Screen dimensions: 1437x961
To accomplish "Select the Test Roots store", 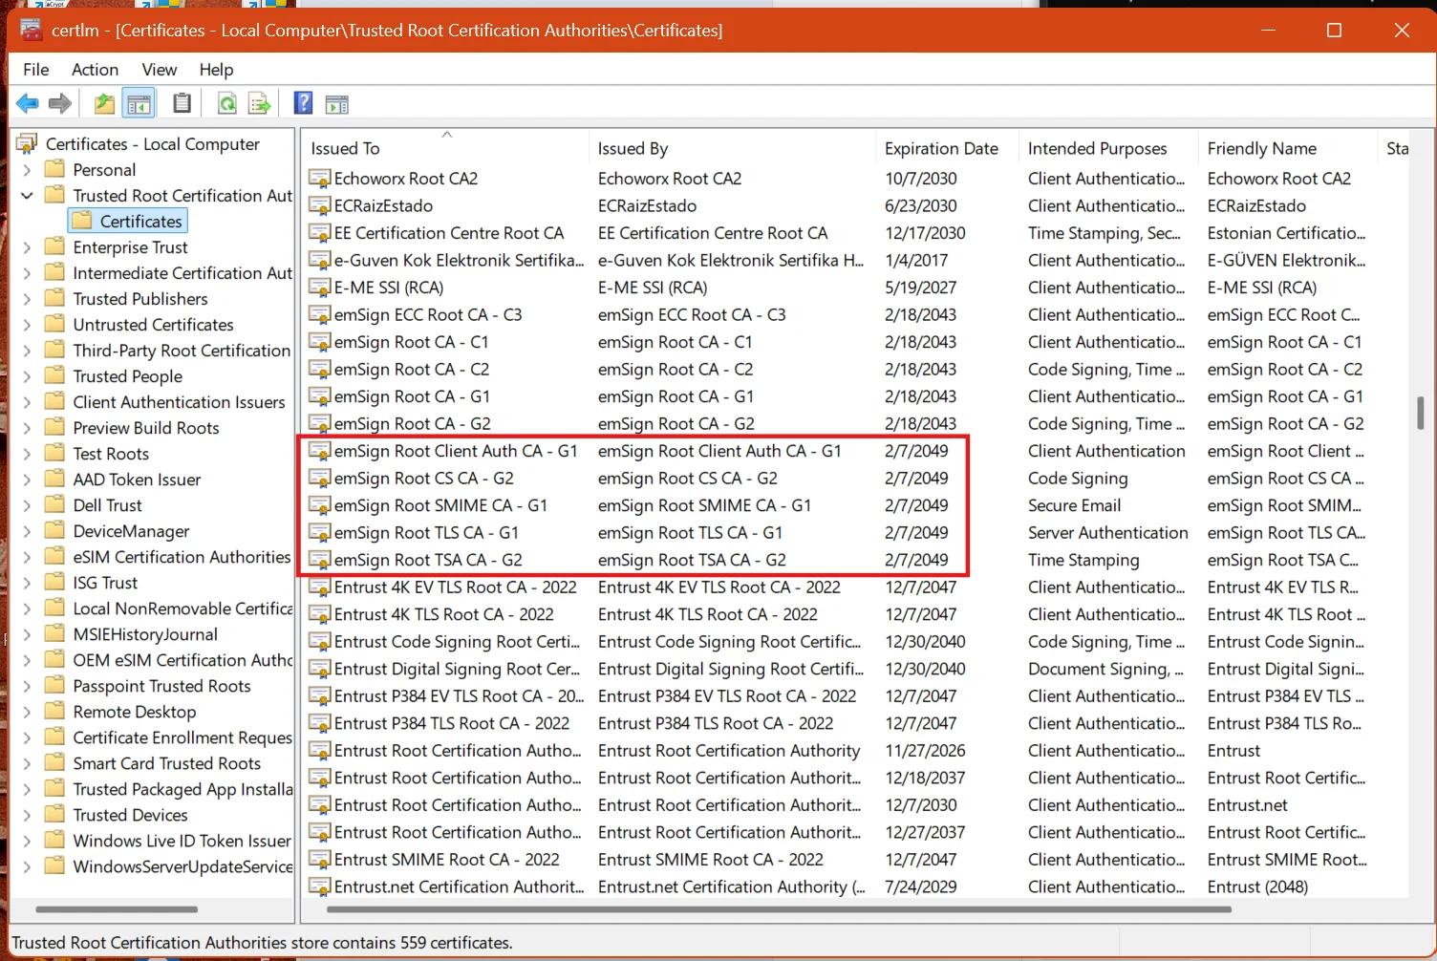I will click(x=111, y=454).
